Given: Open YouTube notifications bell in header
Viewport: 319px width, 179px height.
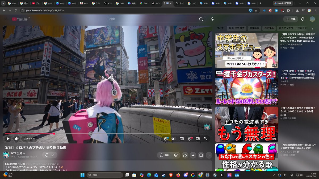Looking at the screenshot, I should [303, 19].
